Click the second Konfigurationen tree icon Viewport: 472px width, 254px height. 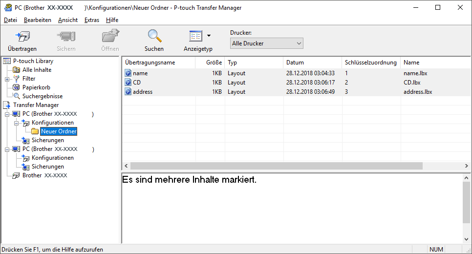tap(25, 158)
